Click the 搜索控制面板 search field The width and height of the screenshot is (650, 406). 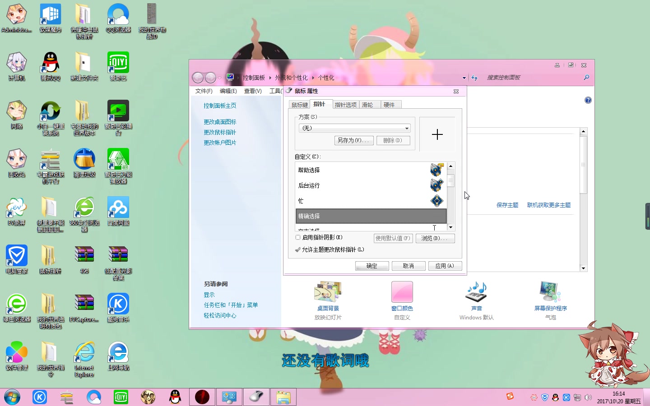(x=533, y=78)
